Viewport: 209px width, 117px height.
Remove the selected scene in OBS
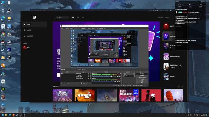(x=64, y=83)
